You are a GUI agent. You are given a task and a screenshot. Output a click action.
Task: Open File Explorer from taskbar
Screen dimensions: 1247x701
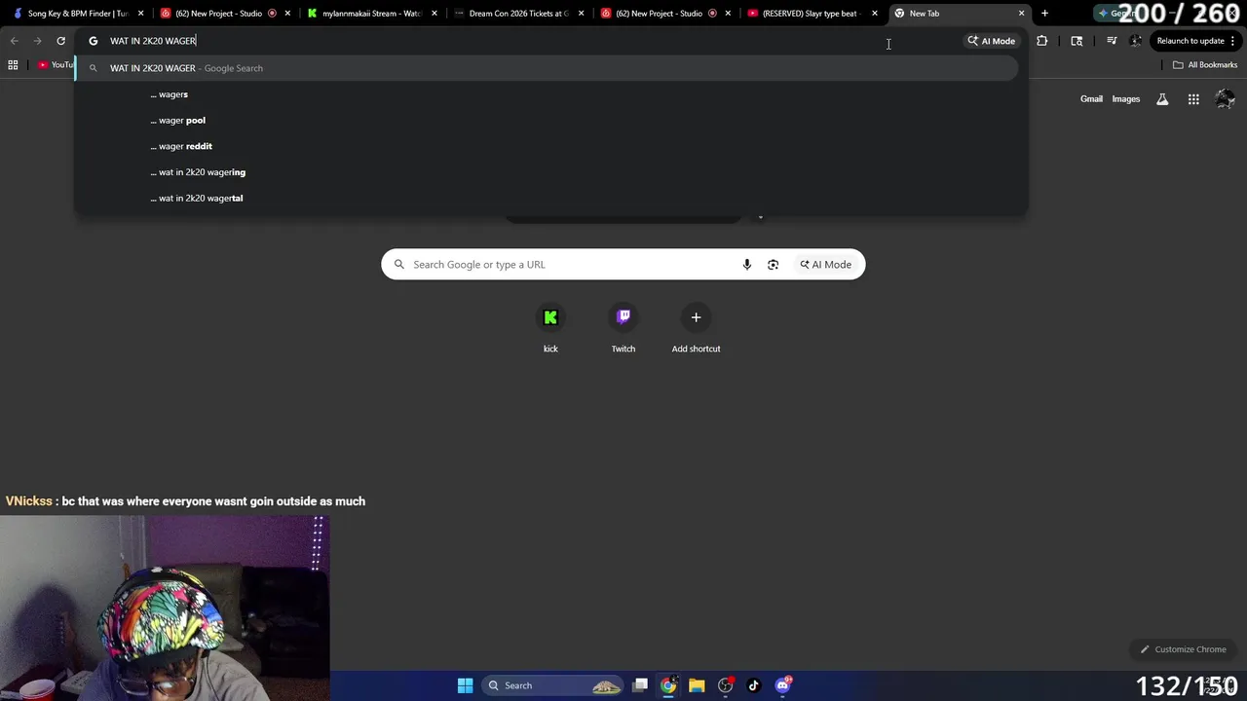[697, 685]
